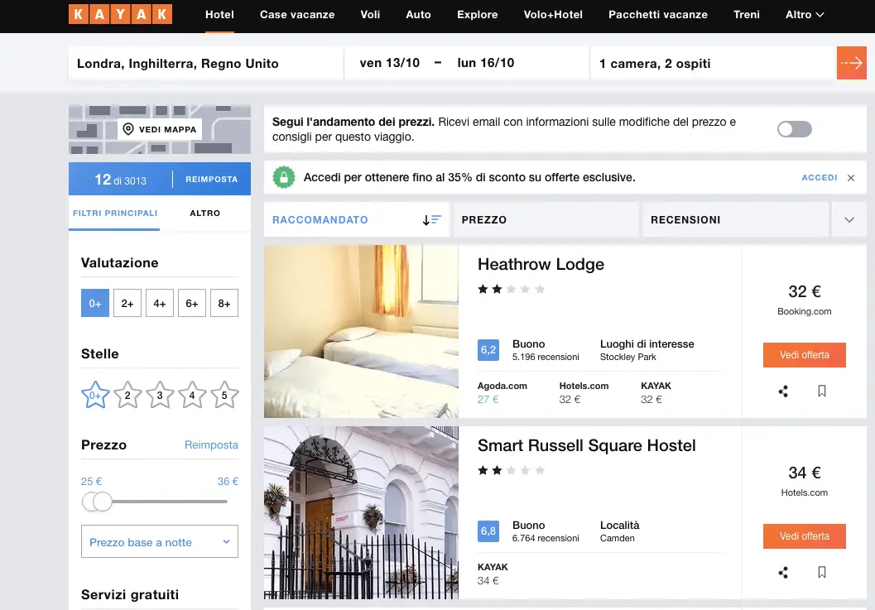The height and width of the screenshot is (610, 875).
Task: Click the sort order icon beside Raccomandato
Action: 431,220
